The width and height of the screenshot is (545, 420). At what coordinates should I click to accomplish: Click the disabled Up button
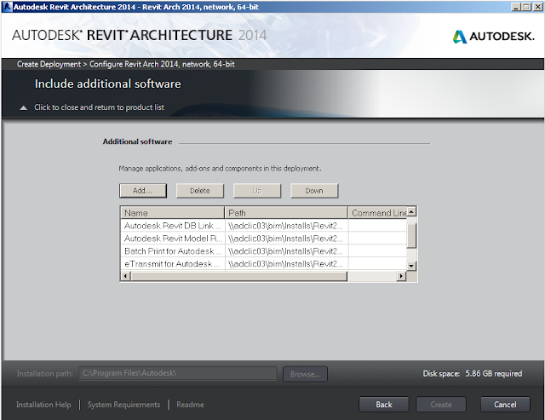click(257, 191)
